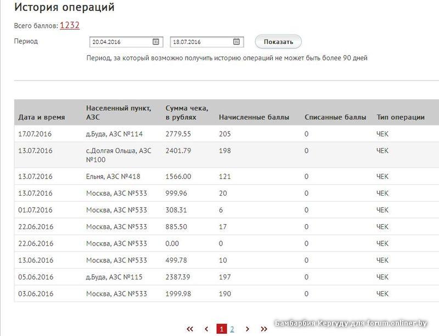Click the 90-day period limit notice
The image size is (439, 336).
coord(227,58)
